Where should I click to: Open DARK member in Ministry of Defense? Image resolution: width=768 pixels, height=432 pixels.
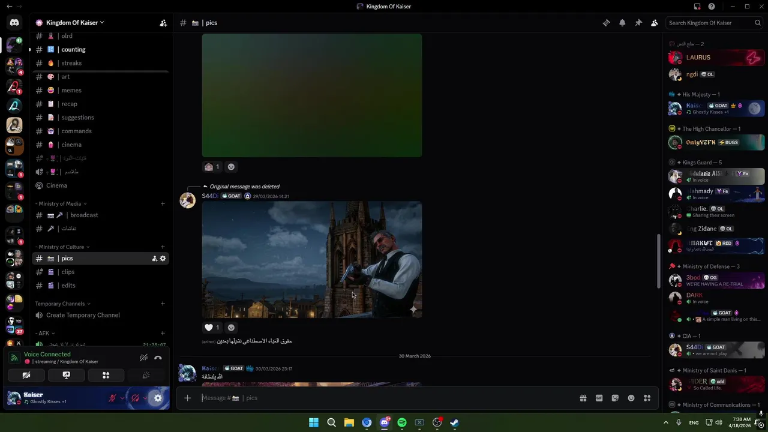click(x=716, y=298)
